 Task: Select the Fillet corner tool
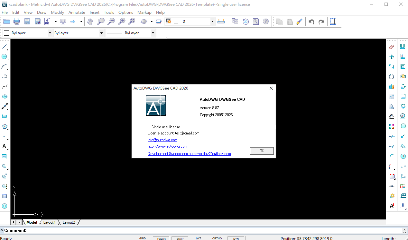[x=392, y=156]
